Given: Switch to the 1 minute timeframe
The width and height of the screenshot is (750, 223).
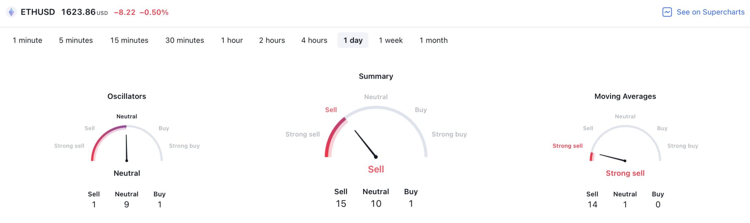Looking at the screenshot, I should pos(27,40).
